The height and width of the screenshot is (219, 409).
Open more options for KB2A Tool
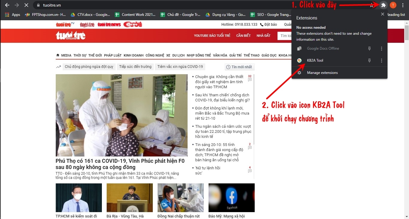(381, 60)
